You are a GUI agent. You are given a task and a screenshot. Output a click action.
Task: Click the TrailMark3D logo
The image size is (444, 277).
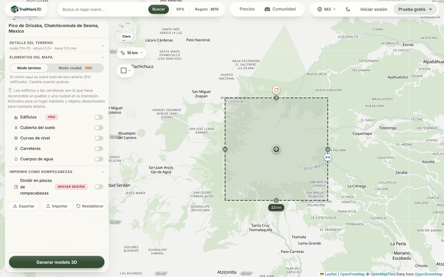coord(26,9)
